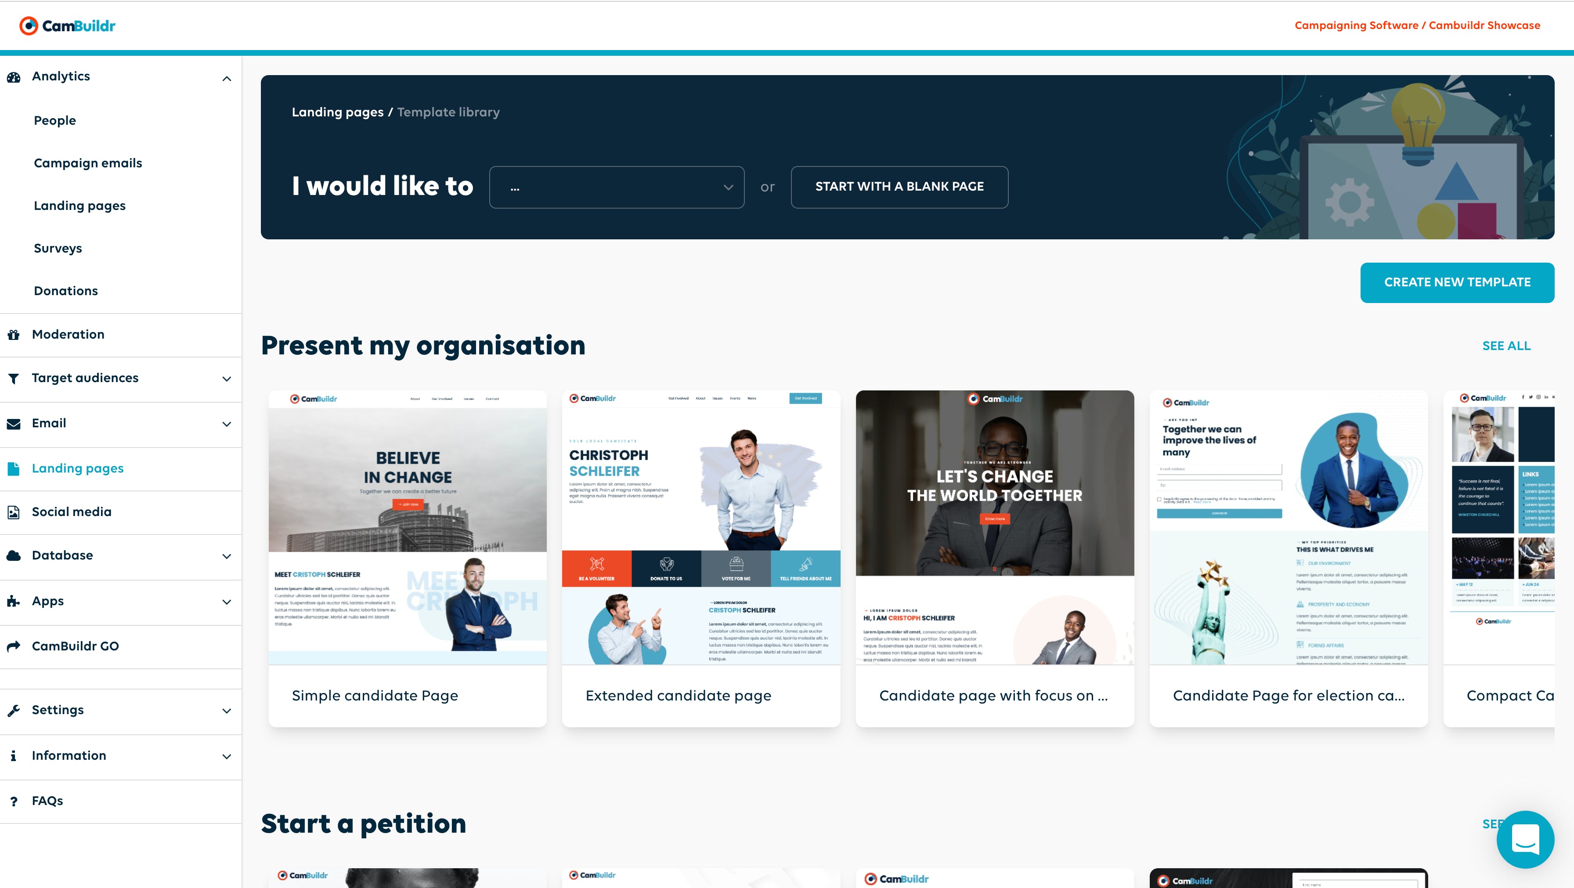Click See all for Present my organisation
1574x888 pixels.
[x=1506, y=346]
